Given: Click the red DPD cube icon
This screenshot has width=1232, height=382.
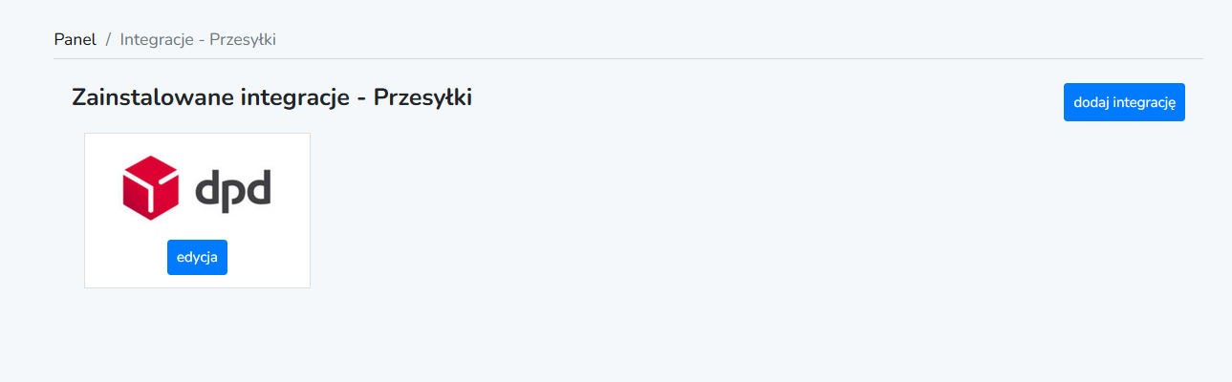Looking at the screenshot, I should (150, 187).
